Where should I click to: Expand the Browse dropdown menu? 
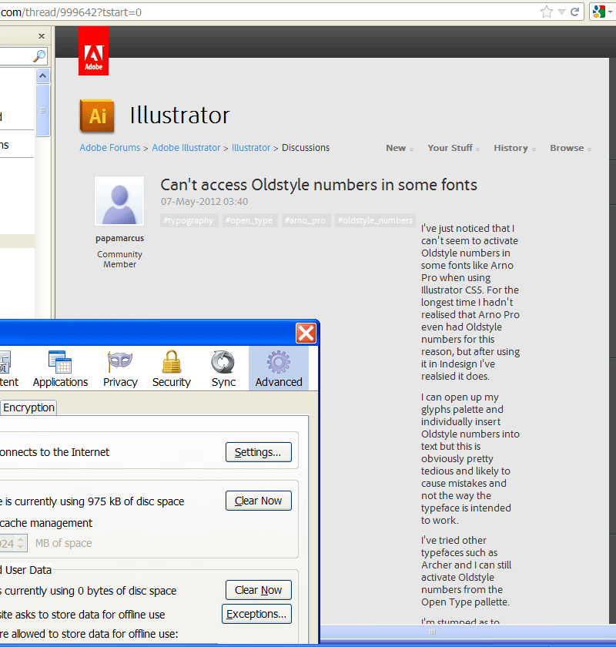tap(571, 148)
